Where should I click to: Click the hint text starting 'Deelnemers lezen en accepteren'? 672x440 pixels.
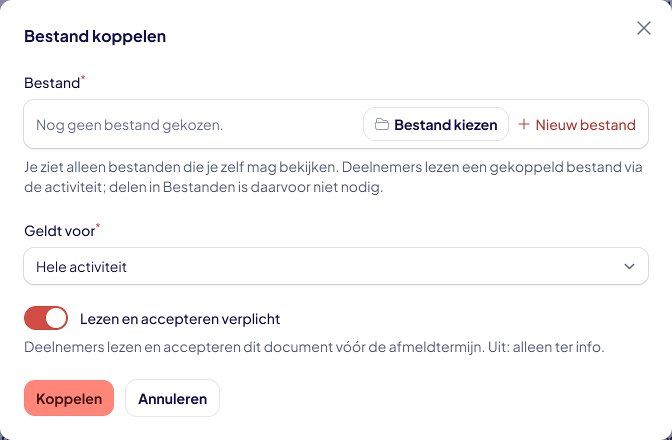click(314, 347)
